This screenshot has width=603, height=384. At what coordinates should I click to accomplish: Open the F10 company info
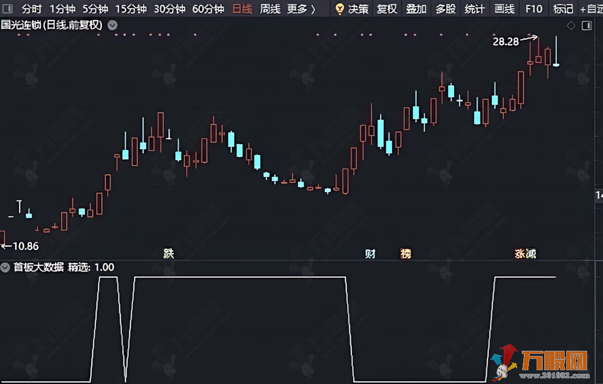pyautogui.click(x=534, y=9)
